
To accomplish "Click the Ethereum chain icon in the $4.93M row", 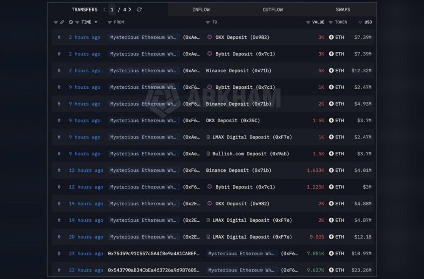I will point(59,104).
